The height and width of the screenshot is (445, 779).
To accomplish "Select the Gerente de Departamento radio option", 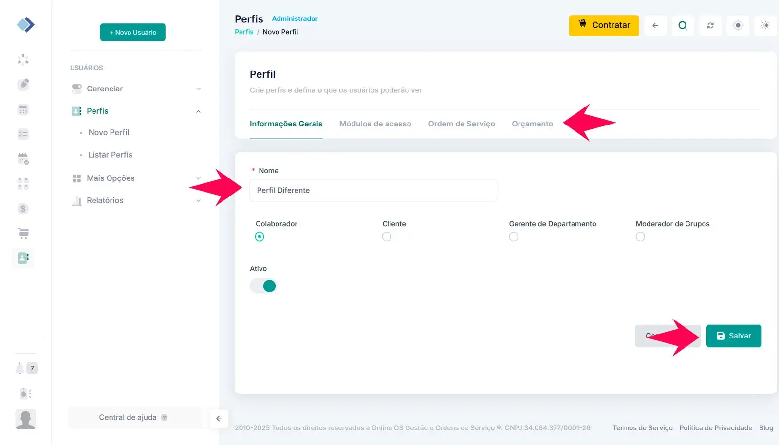I will coord(514,237).
